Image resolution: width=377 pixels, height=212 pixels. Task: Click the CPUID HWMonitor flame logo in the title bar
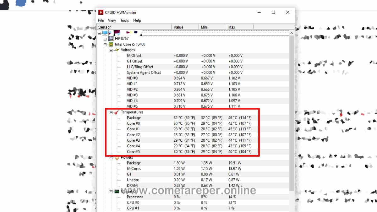click(101, 12)
